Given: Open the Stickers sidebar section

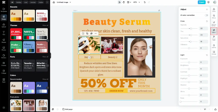Looking at the screenshot, I should (x=4, y=56).
